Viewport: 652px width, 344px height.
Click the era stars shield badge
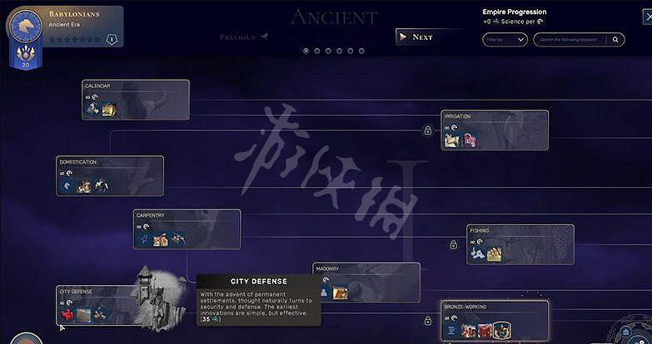(x=112, y=39)
